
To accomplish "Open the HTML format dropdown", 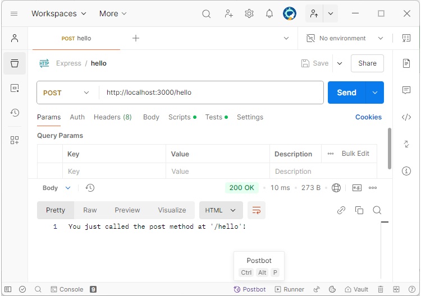I will [x=221, y=210].
